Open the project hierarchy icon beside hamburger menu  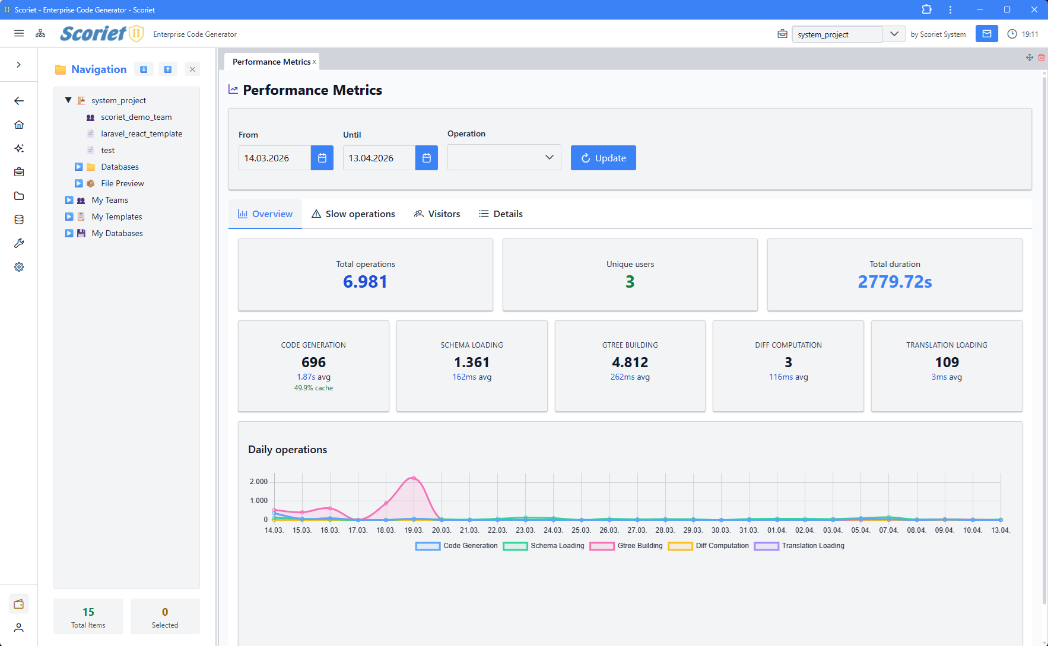point(40,33)
